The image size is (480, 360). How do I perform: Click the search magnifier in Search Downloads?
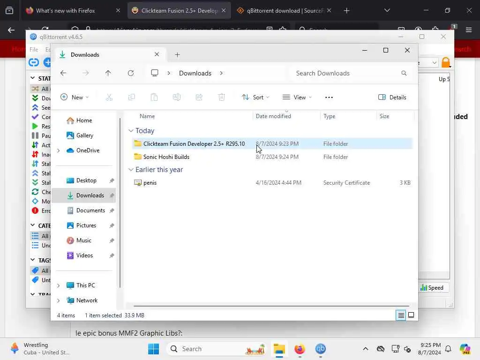pyautogui.click(x=404, y=73)
